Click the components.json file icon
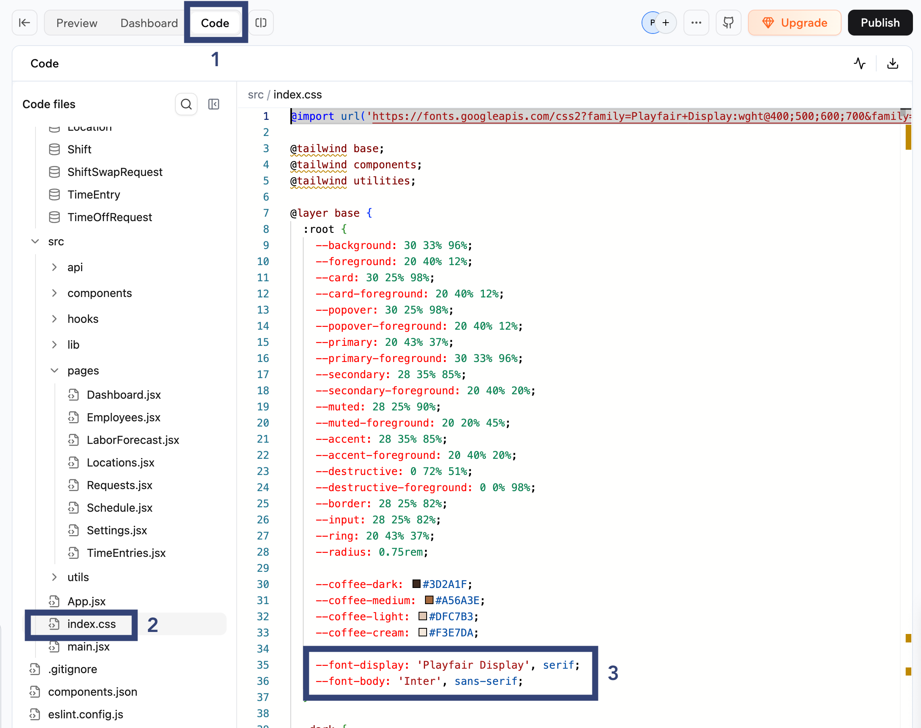 coord(35,692)
